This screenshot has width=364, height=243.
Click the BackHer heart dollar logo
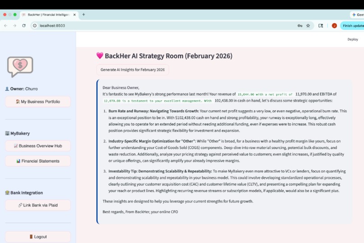(20, 66)
